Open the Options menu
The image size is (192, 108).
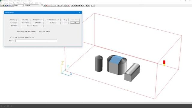[25, 3]
